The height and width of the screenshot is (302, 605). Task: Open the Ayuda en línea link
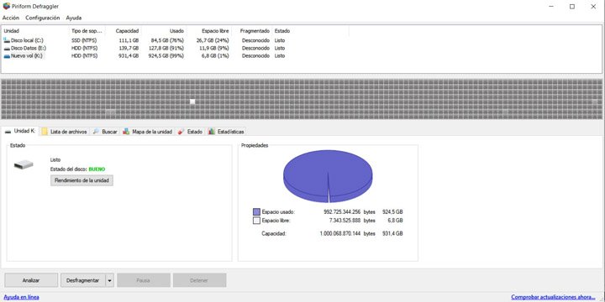click(21, 297)
